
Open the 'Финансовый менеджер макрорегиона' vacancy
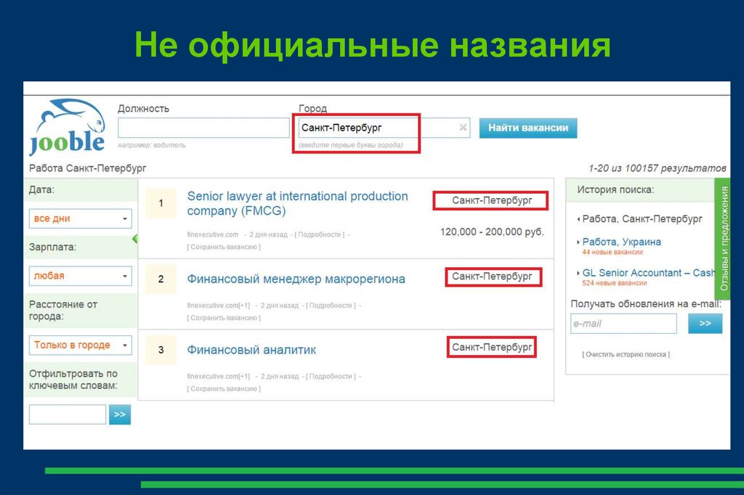point(297,279)
